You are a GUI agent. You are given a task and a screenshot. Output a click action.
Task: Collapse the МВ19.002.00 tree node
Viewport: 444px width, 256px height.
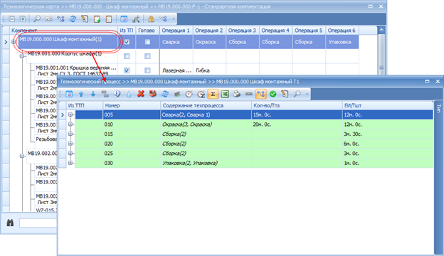22,156
